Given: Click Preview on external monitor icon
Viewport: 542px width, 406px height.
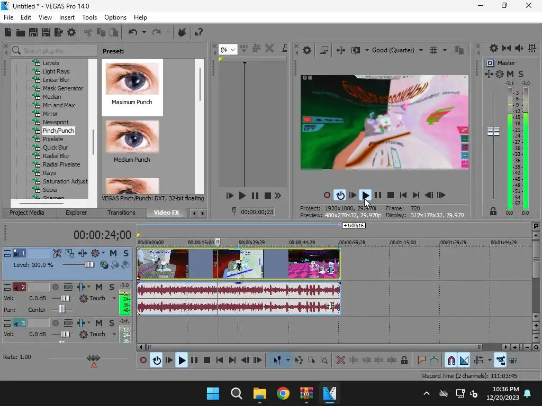Looking at the screenshot, I should click(x=324, y=50).
